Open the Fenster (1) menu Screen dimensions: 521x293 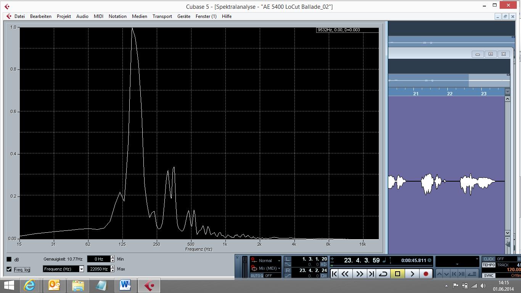point(206,16)
